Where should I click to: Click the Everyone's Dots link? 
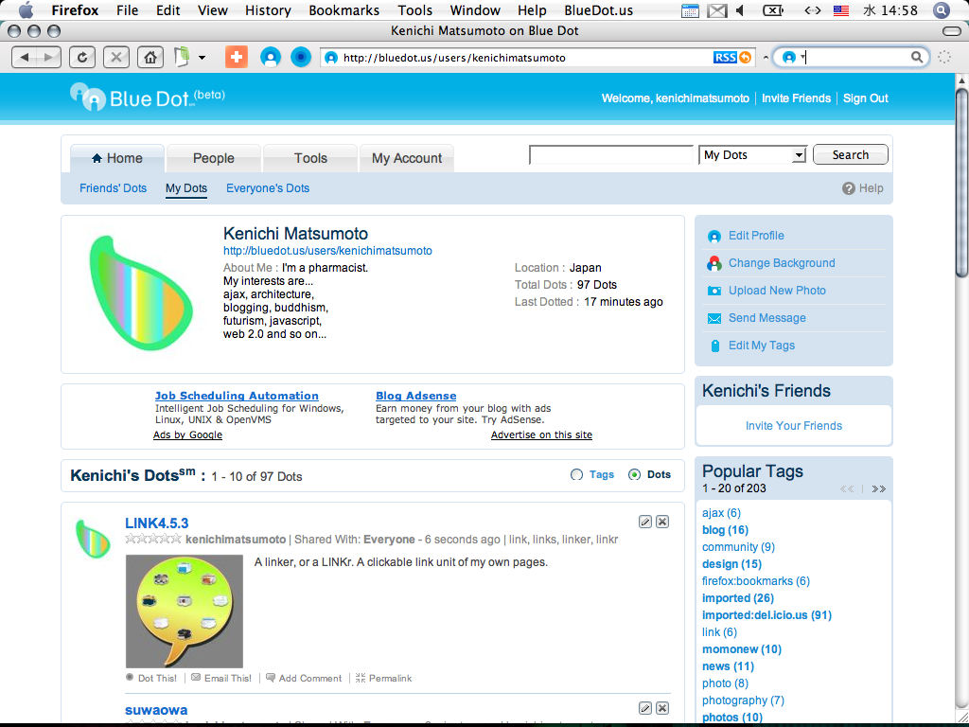[268, 188]
